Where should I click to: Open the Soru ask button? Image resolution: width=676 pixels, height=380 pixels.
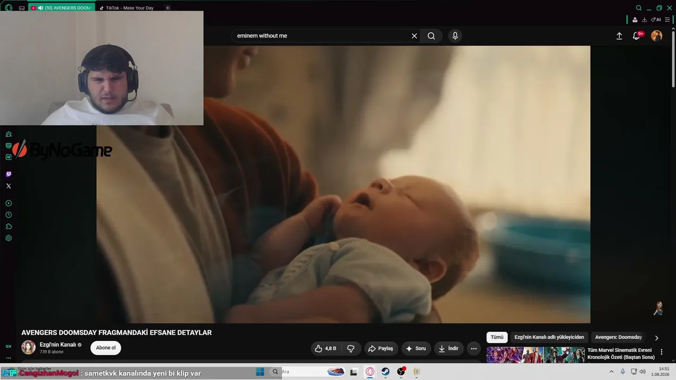416,348
